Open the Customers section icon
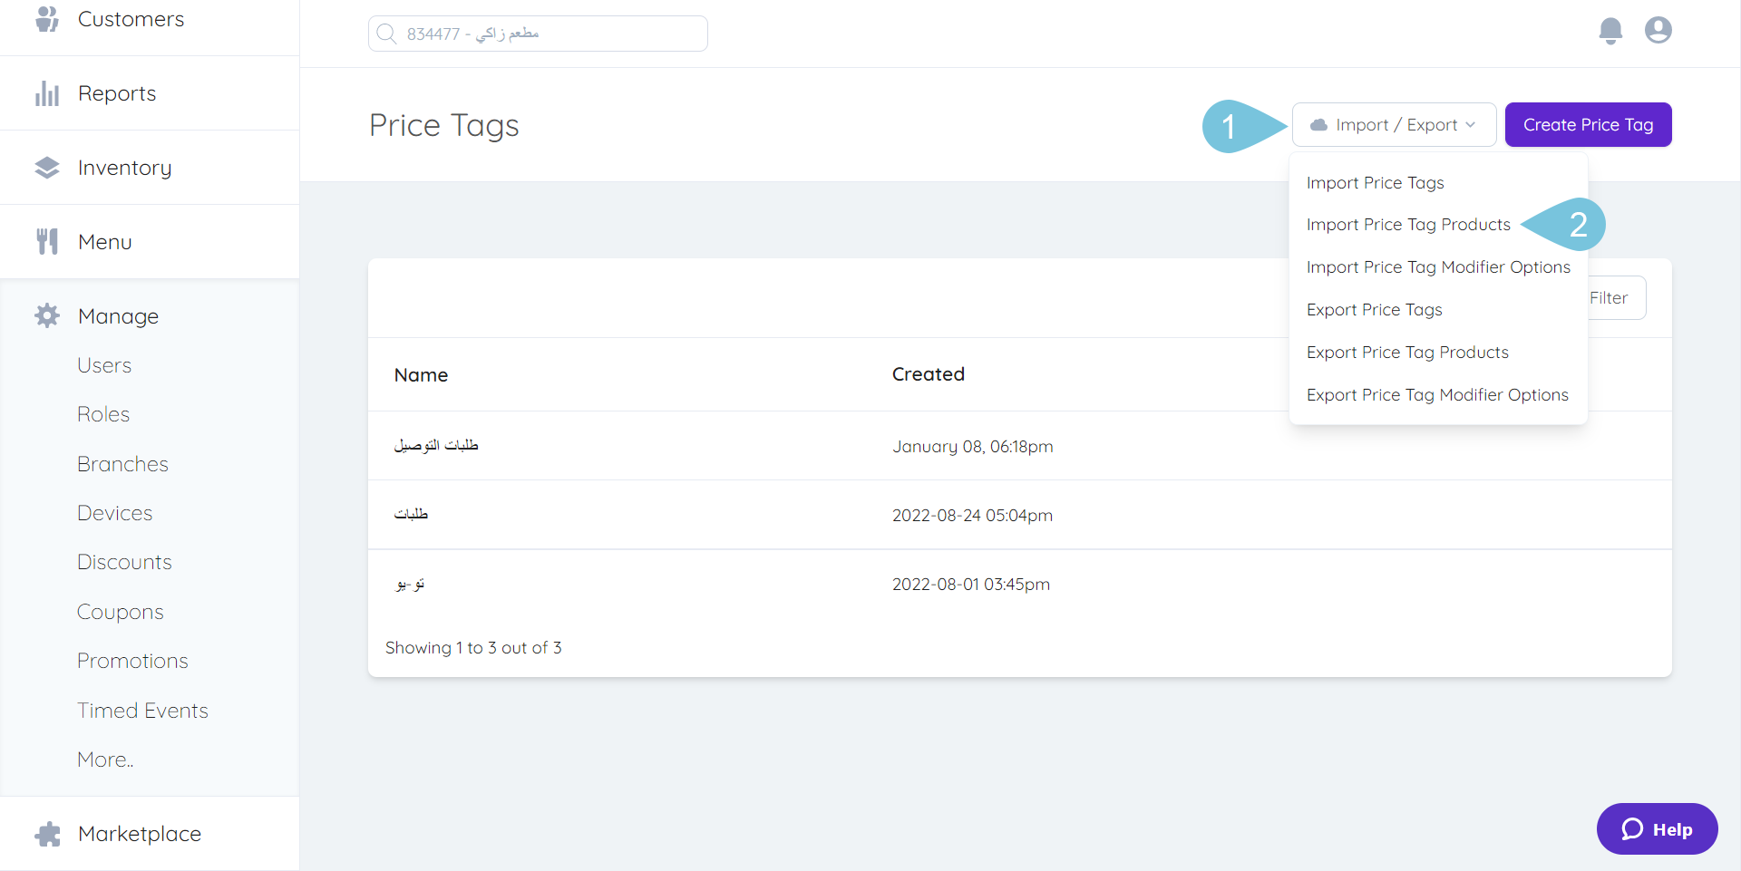 click(x=46, y=18)
